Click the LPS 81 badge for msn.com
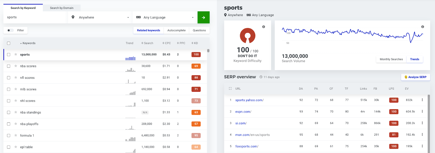Screen dimensions: 435x153 pos(394,135)
